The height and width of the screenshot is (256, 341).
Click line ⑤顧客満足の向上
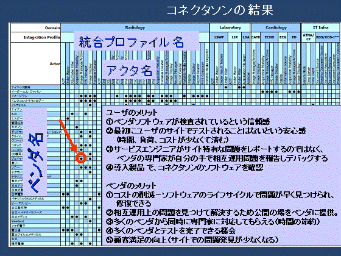tap(192, 240)
